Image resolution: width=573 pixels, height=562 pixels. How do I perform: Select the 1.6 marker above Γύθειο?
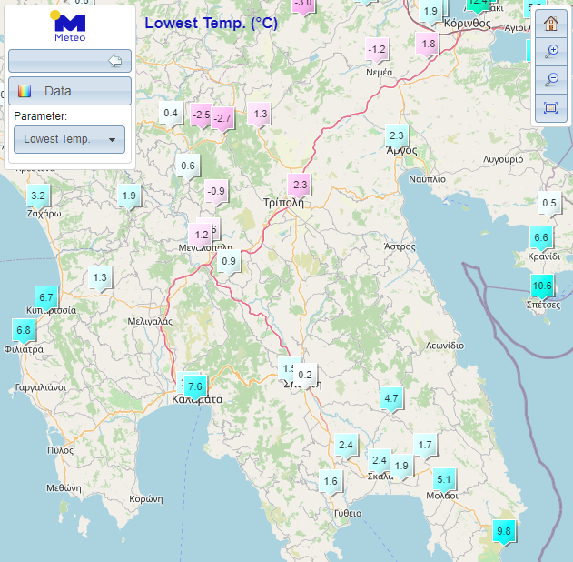(331, 483)
